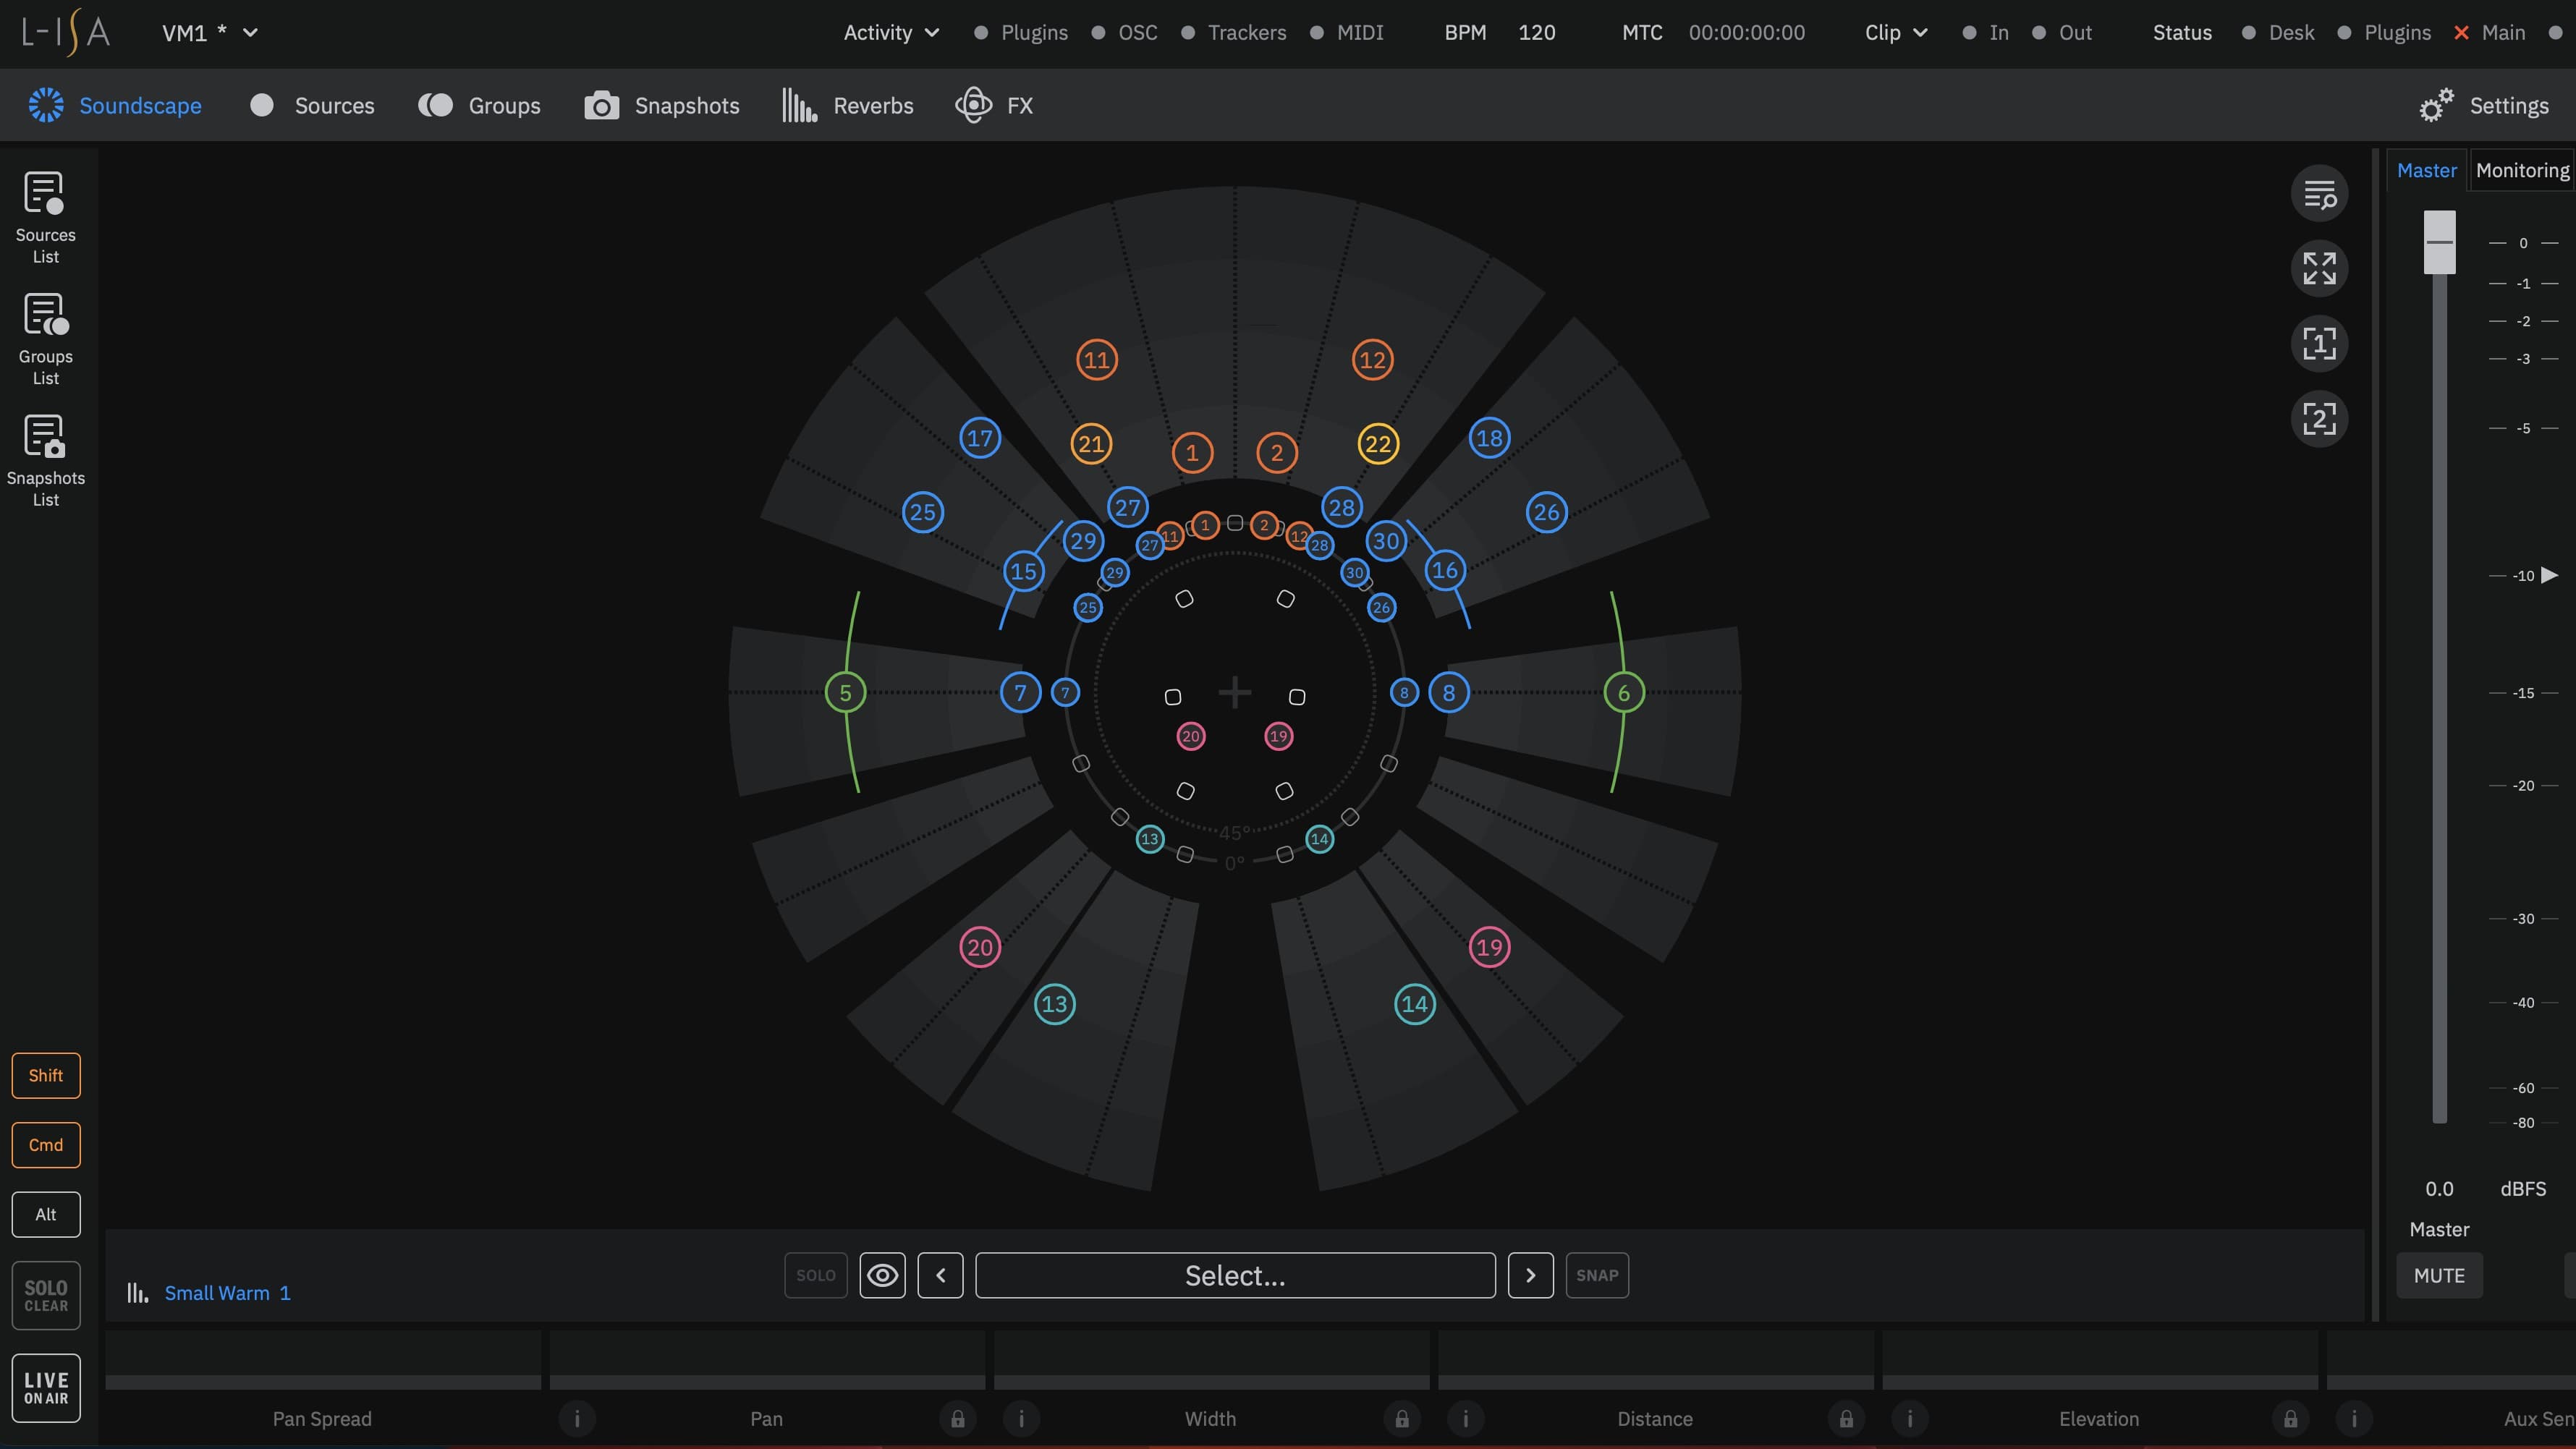
Task: Select view preset 1 icon
Action: tap(2319, 343)
